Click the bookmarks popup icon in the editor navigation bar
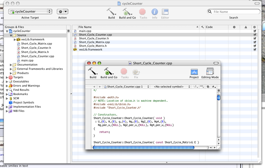This screenshot has width=265, height=168. 196,86
